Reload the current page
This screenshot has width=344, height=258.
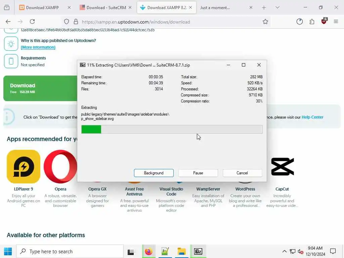(32, 21)
